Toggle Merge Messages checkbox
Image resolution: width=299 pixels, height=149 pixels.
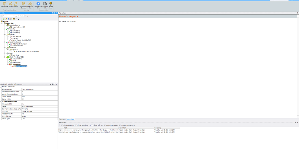click(x=105, y=125)
